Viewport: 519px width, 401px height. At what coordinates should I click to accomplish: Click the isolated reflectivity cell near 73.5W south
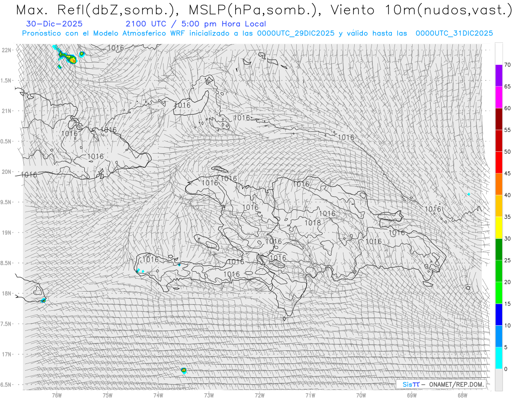coord(183,370)
